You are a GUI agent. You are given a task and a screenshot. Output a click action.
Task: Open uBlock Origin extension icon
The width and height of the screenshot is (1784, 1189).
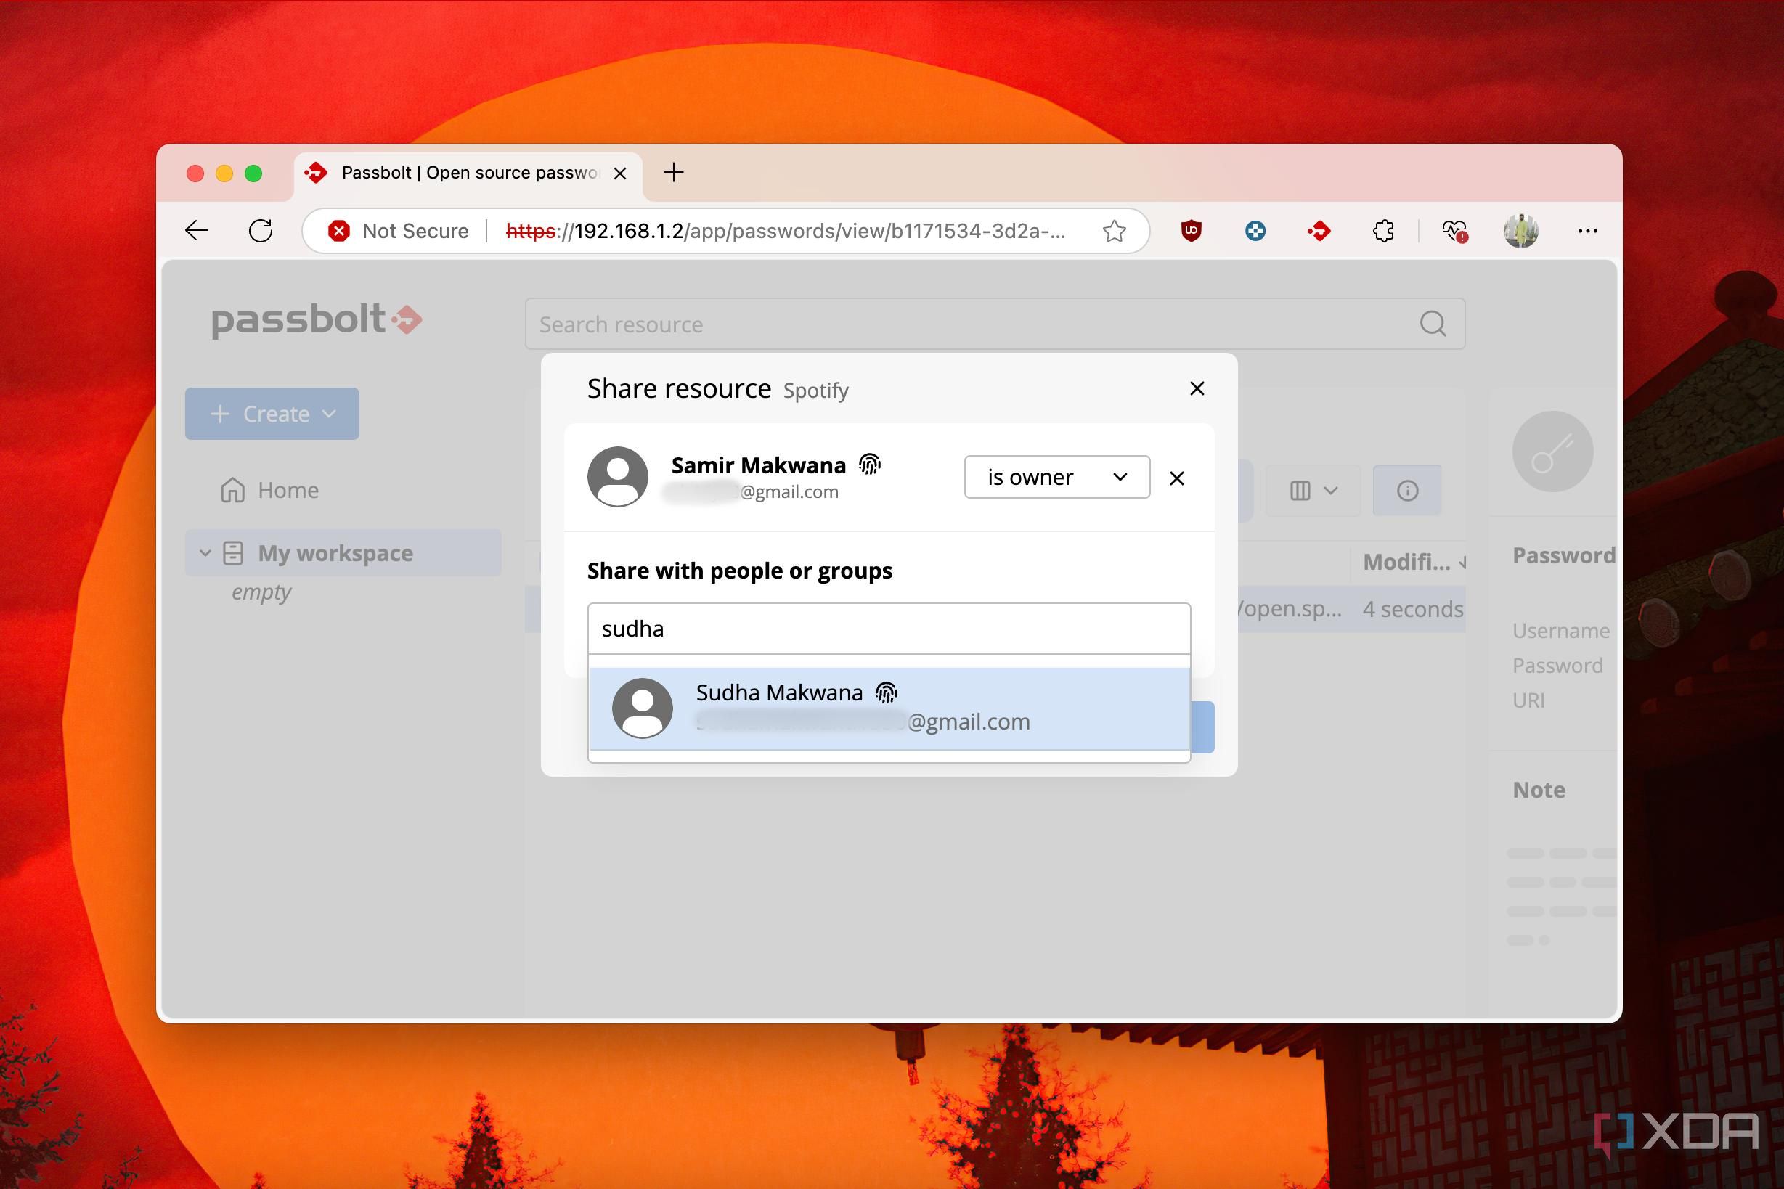1191,231
